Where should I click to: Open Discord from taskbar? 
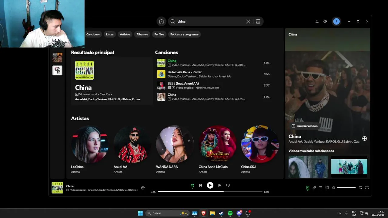pyautogui.click(x=239, y=213)
